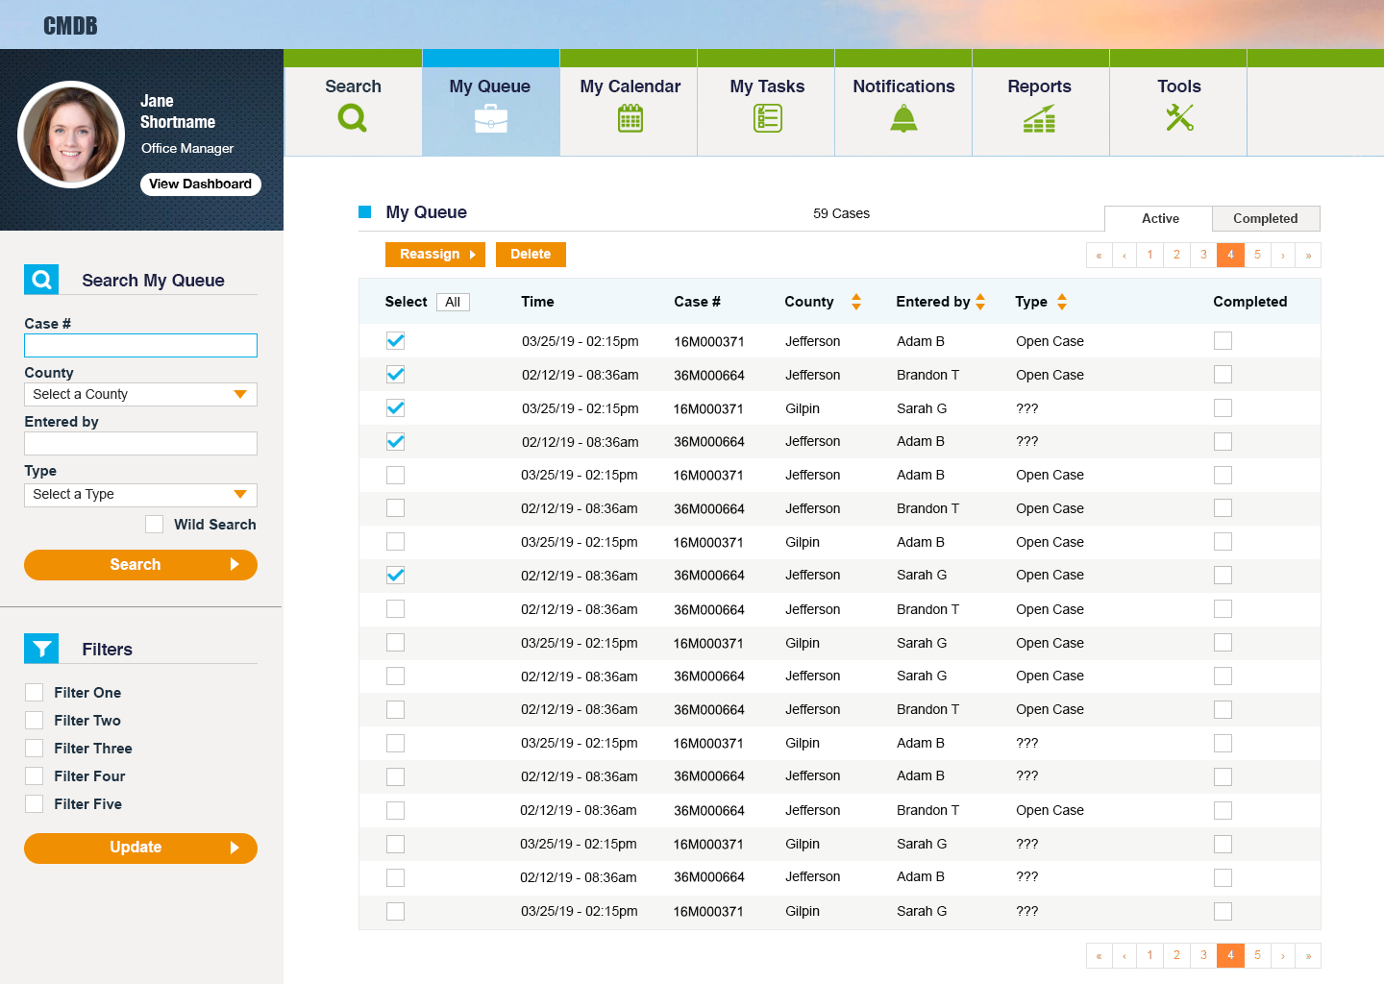The width and height of the screenshot is (1384, 984).
Task: Open the My Calendar icon
Action: (628, 117)
